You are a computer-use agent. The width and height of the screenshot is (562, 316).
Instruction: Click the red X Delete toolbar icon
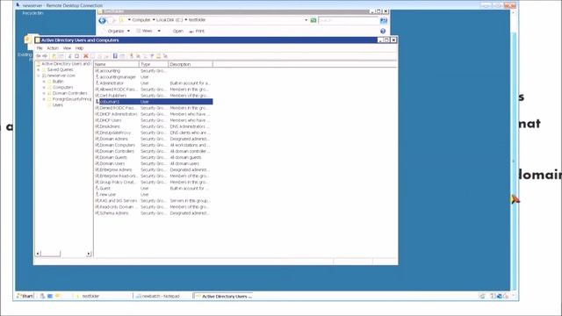(x=86, y=56)
